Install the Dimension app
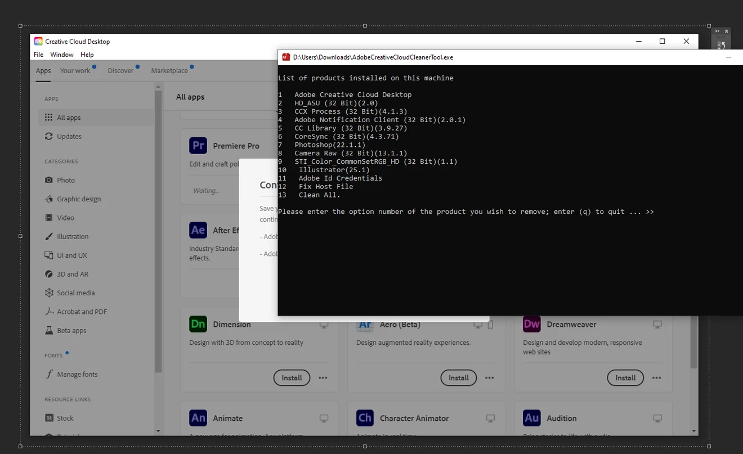The width and height of the screenshot is (743, 454). click(292, 378)
